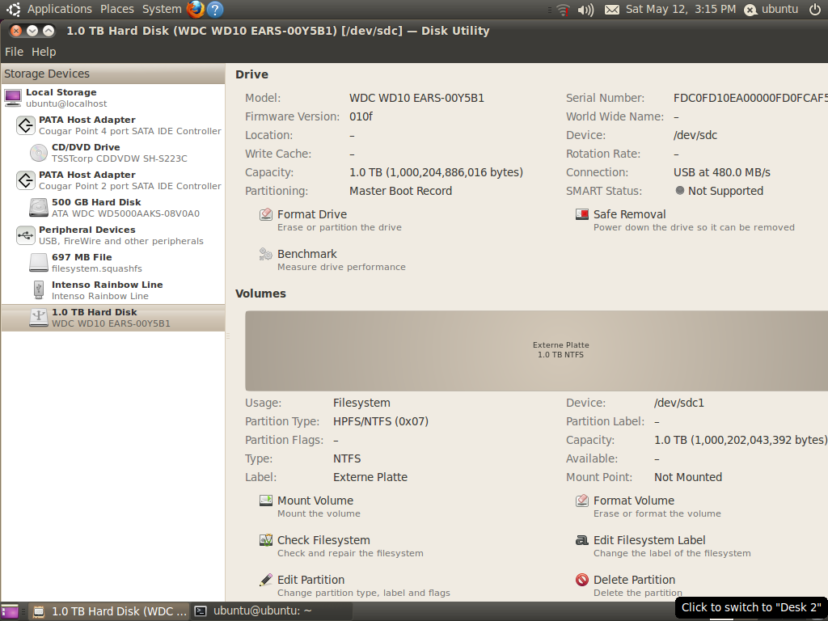The height and width of the screenshot is (621, 828).
Task: Click the Delete Partition red icon
Action: pos(582,580)
